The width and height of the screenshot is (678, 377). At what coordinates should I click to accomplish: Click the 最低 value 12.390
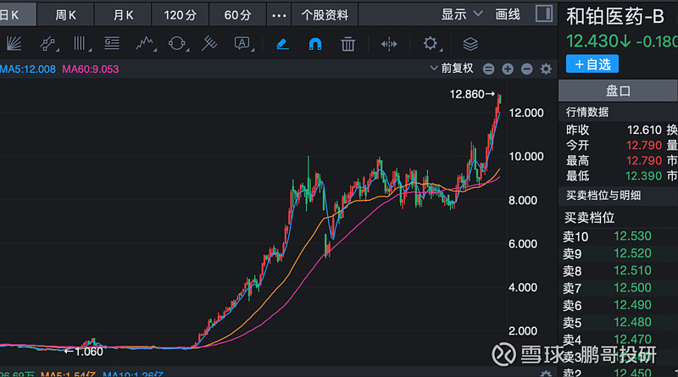tap(643, 176)
